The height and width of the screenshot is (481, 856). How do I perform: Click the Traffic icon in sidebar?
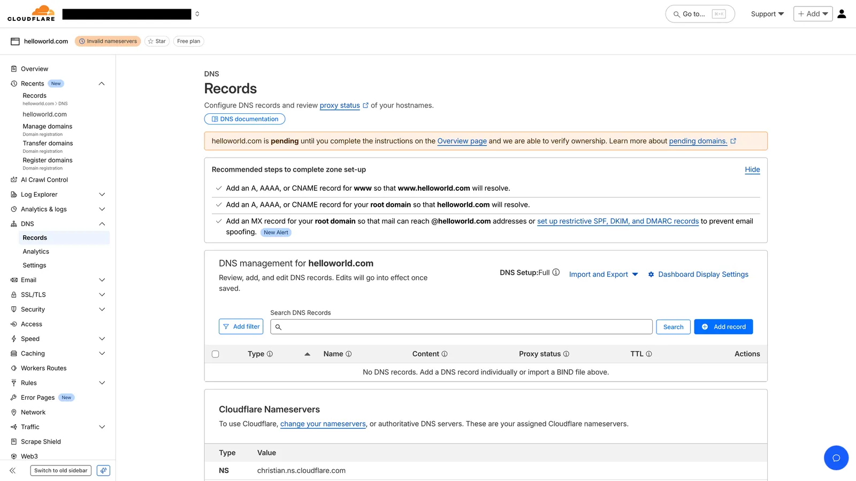pyautogui.click(x=14, y=427)
